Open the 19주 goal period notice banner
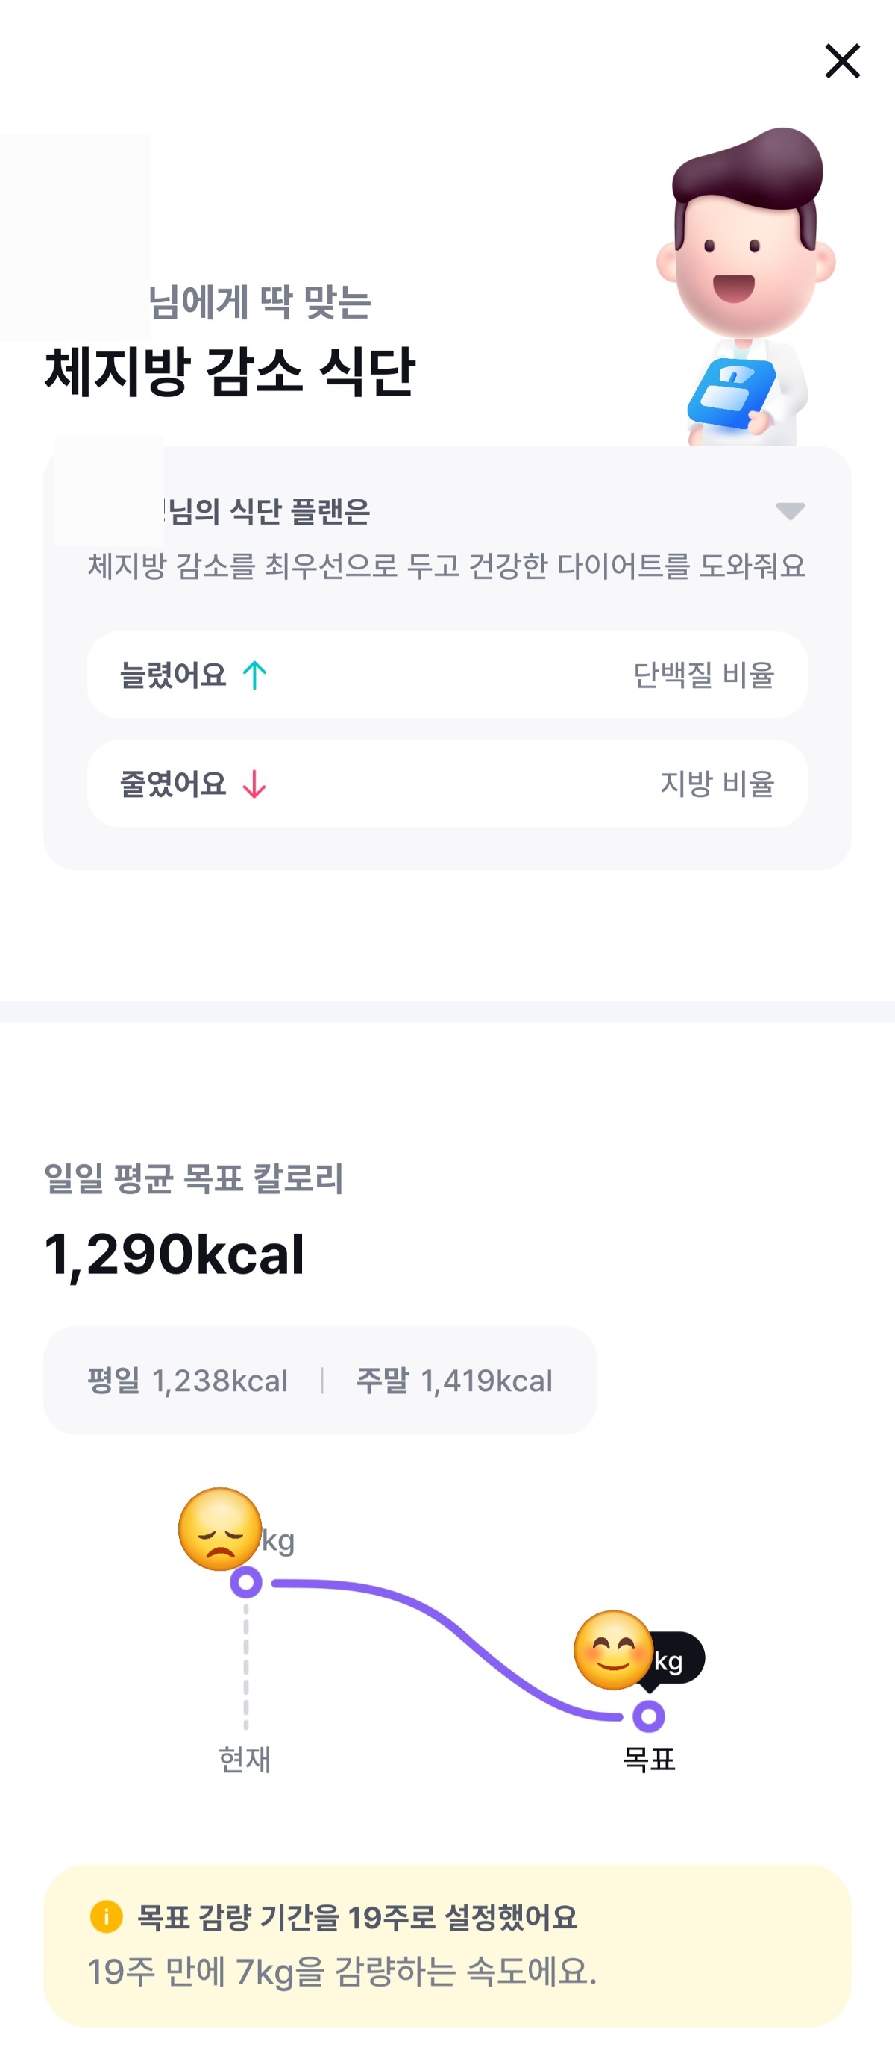895x2047 pixels. (447, 1945)
